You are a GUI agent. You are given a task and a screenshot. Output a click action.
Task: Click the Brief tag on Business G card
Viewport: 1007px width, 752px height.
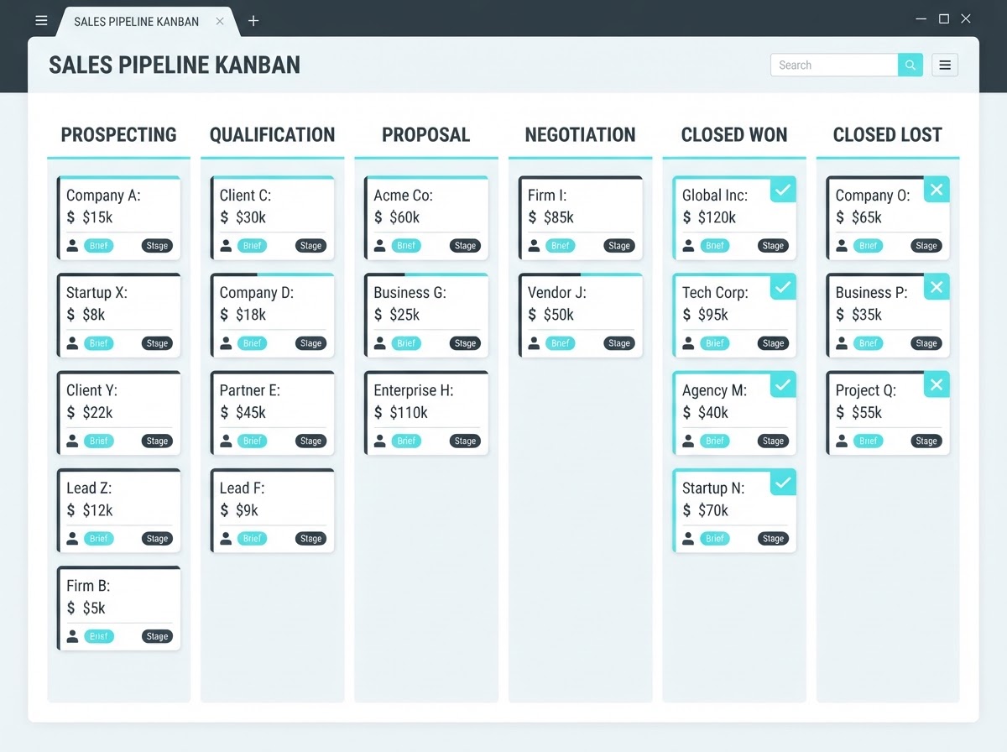pos(407,343)
